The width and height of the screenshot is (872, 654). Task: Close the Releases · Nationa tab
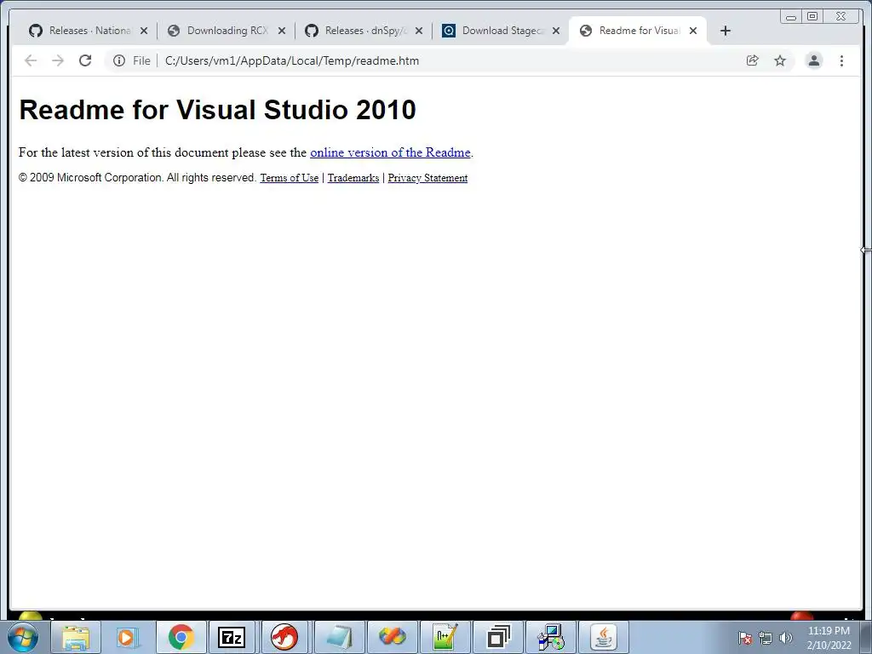click(x=144, y=31)
